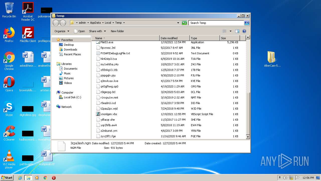Click the search magnifier icon

click(x=247, y=23)
